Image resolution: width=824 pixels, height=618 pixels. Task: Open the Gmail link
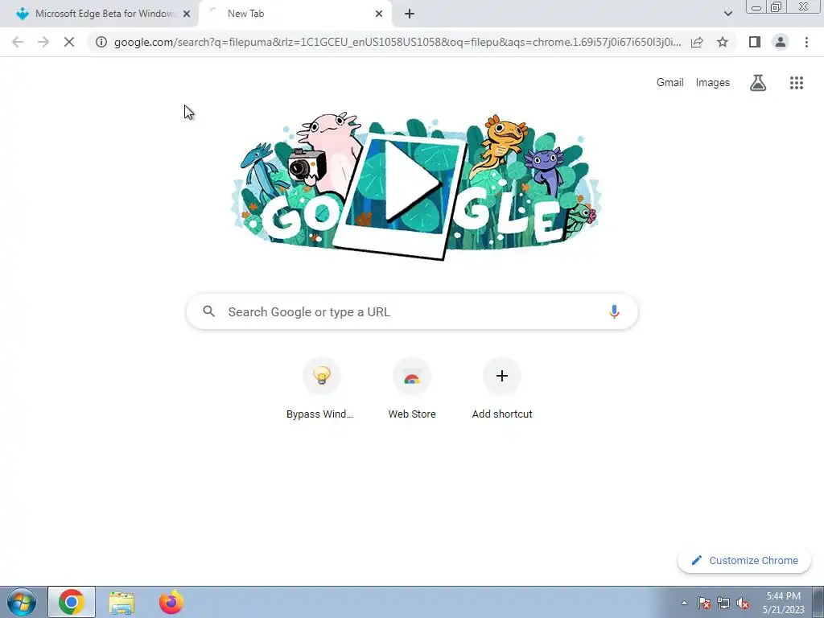point(669,83)
